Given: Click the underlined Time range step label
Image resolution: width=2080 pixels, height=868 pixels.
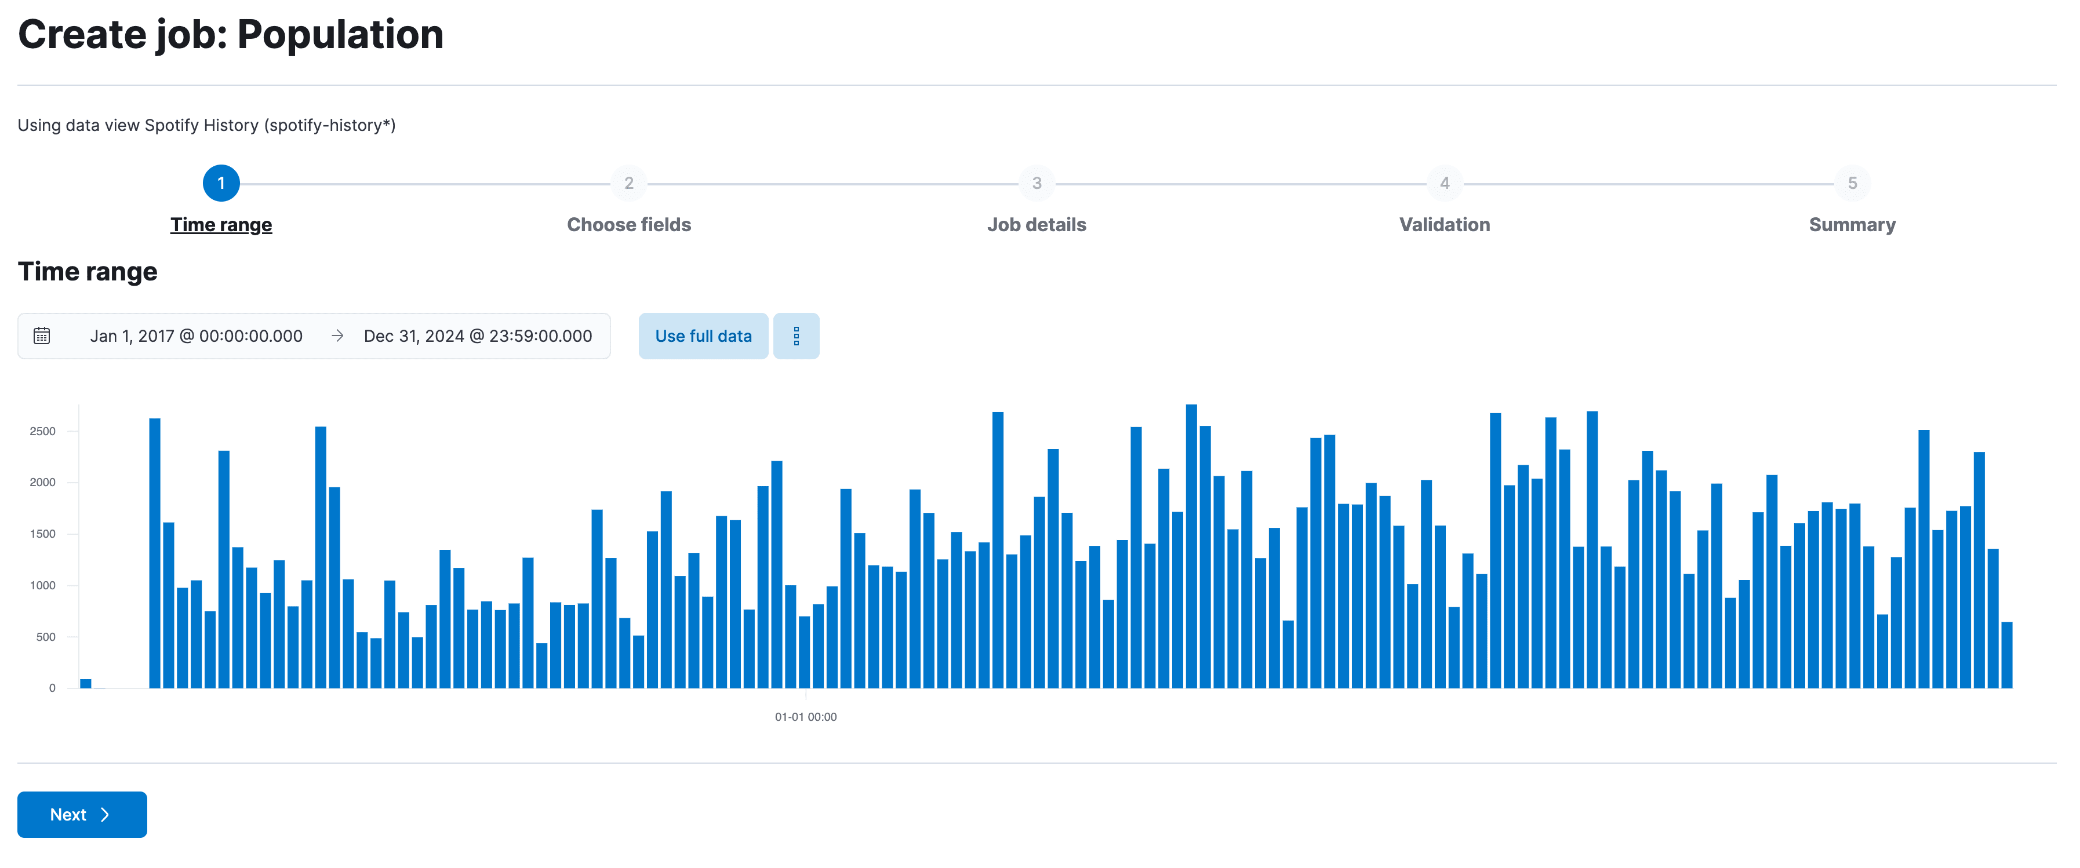Looking at the screenshot, I should (220, 224).
